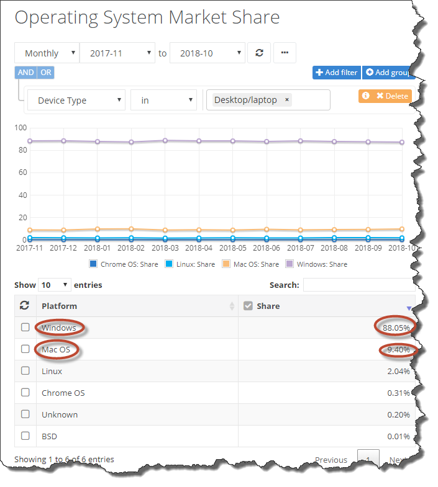Sort table by the Platform column arrows
This screenshot has width=438, height=487.
pyautogui.click(x=232, y=306)
